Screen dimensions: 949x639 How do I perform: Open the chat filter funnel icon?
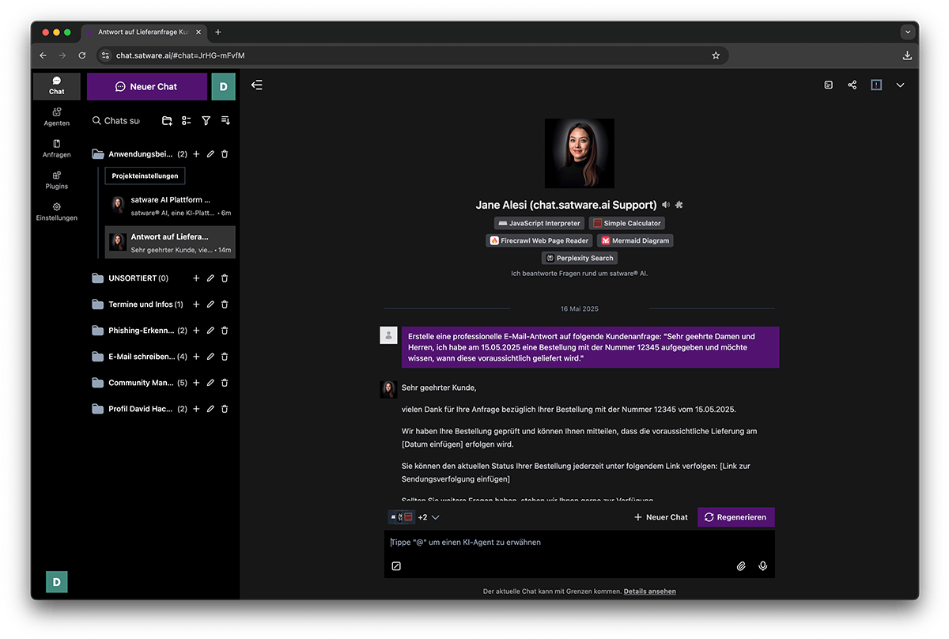pyautogui.click(x=206, y=121)
